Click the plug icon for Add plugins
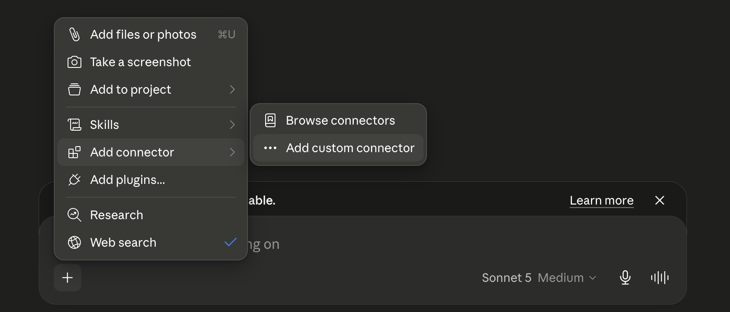Image resolution: width=730 pixels, height=312 pixels. click(x=74, y=180)
